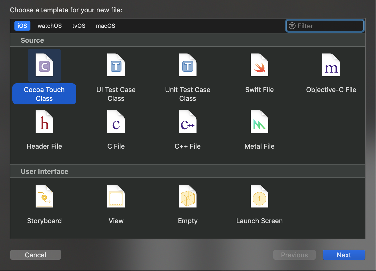The width and height of the screenshot is (376, 271).
Task: Click the Launch Screen label
Action: 259,221
